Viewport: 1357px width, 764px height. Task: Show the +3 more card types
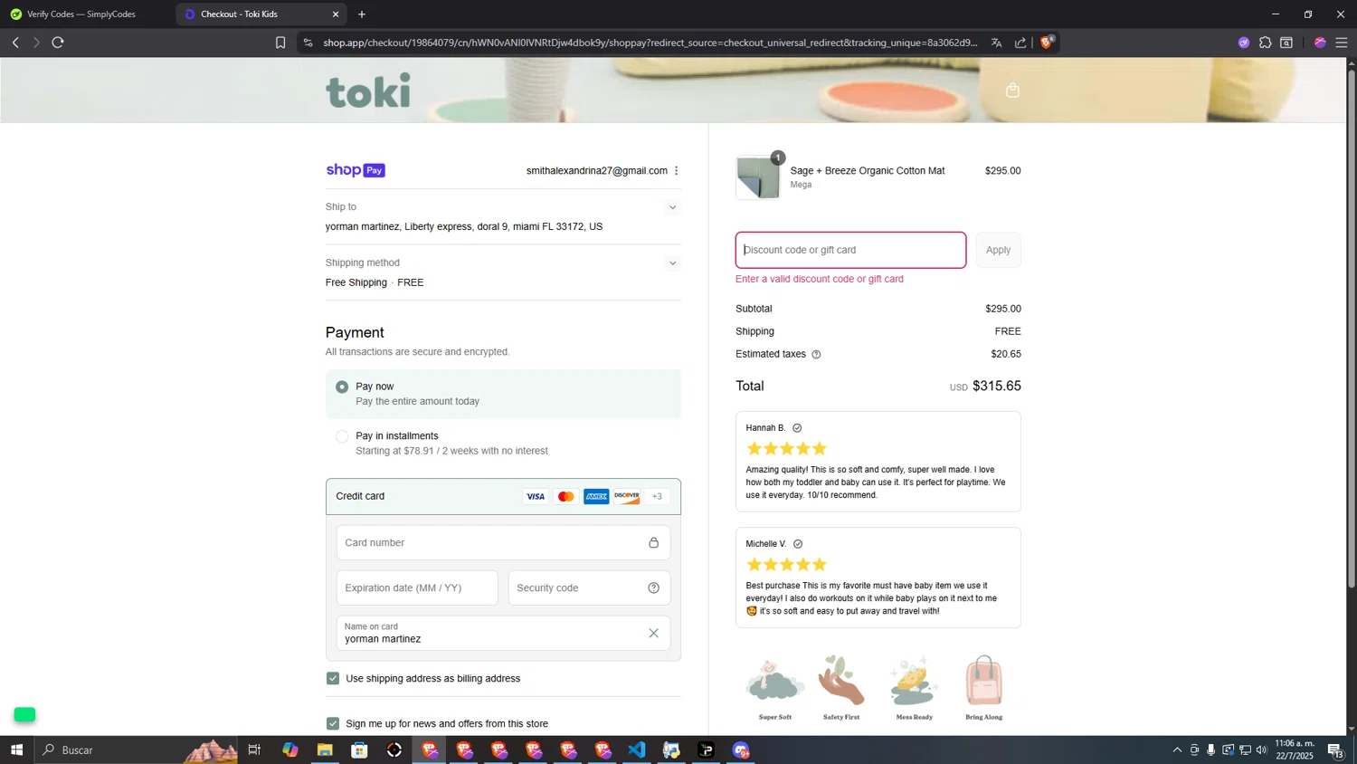[x=657, y=496]
